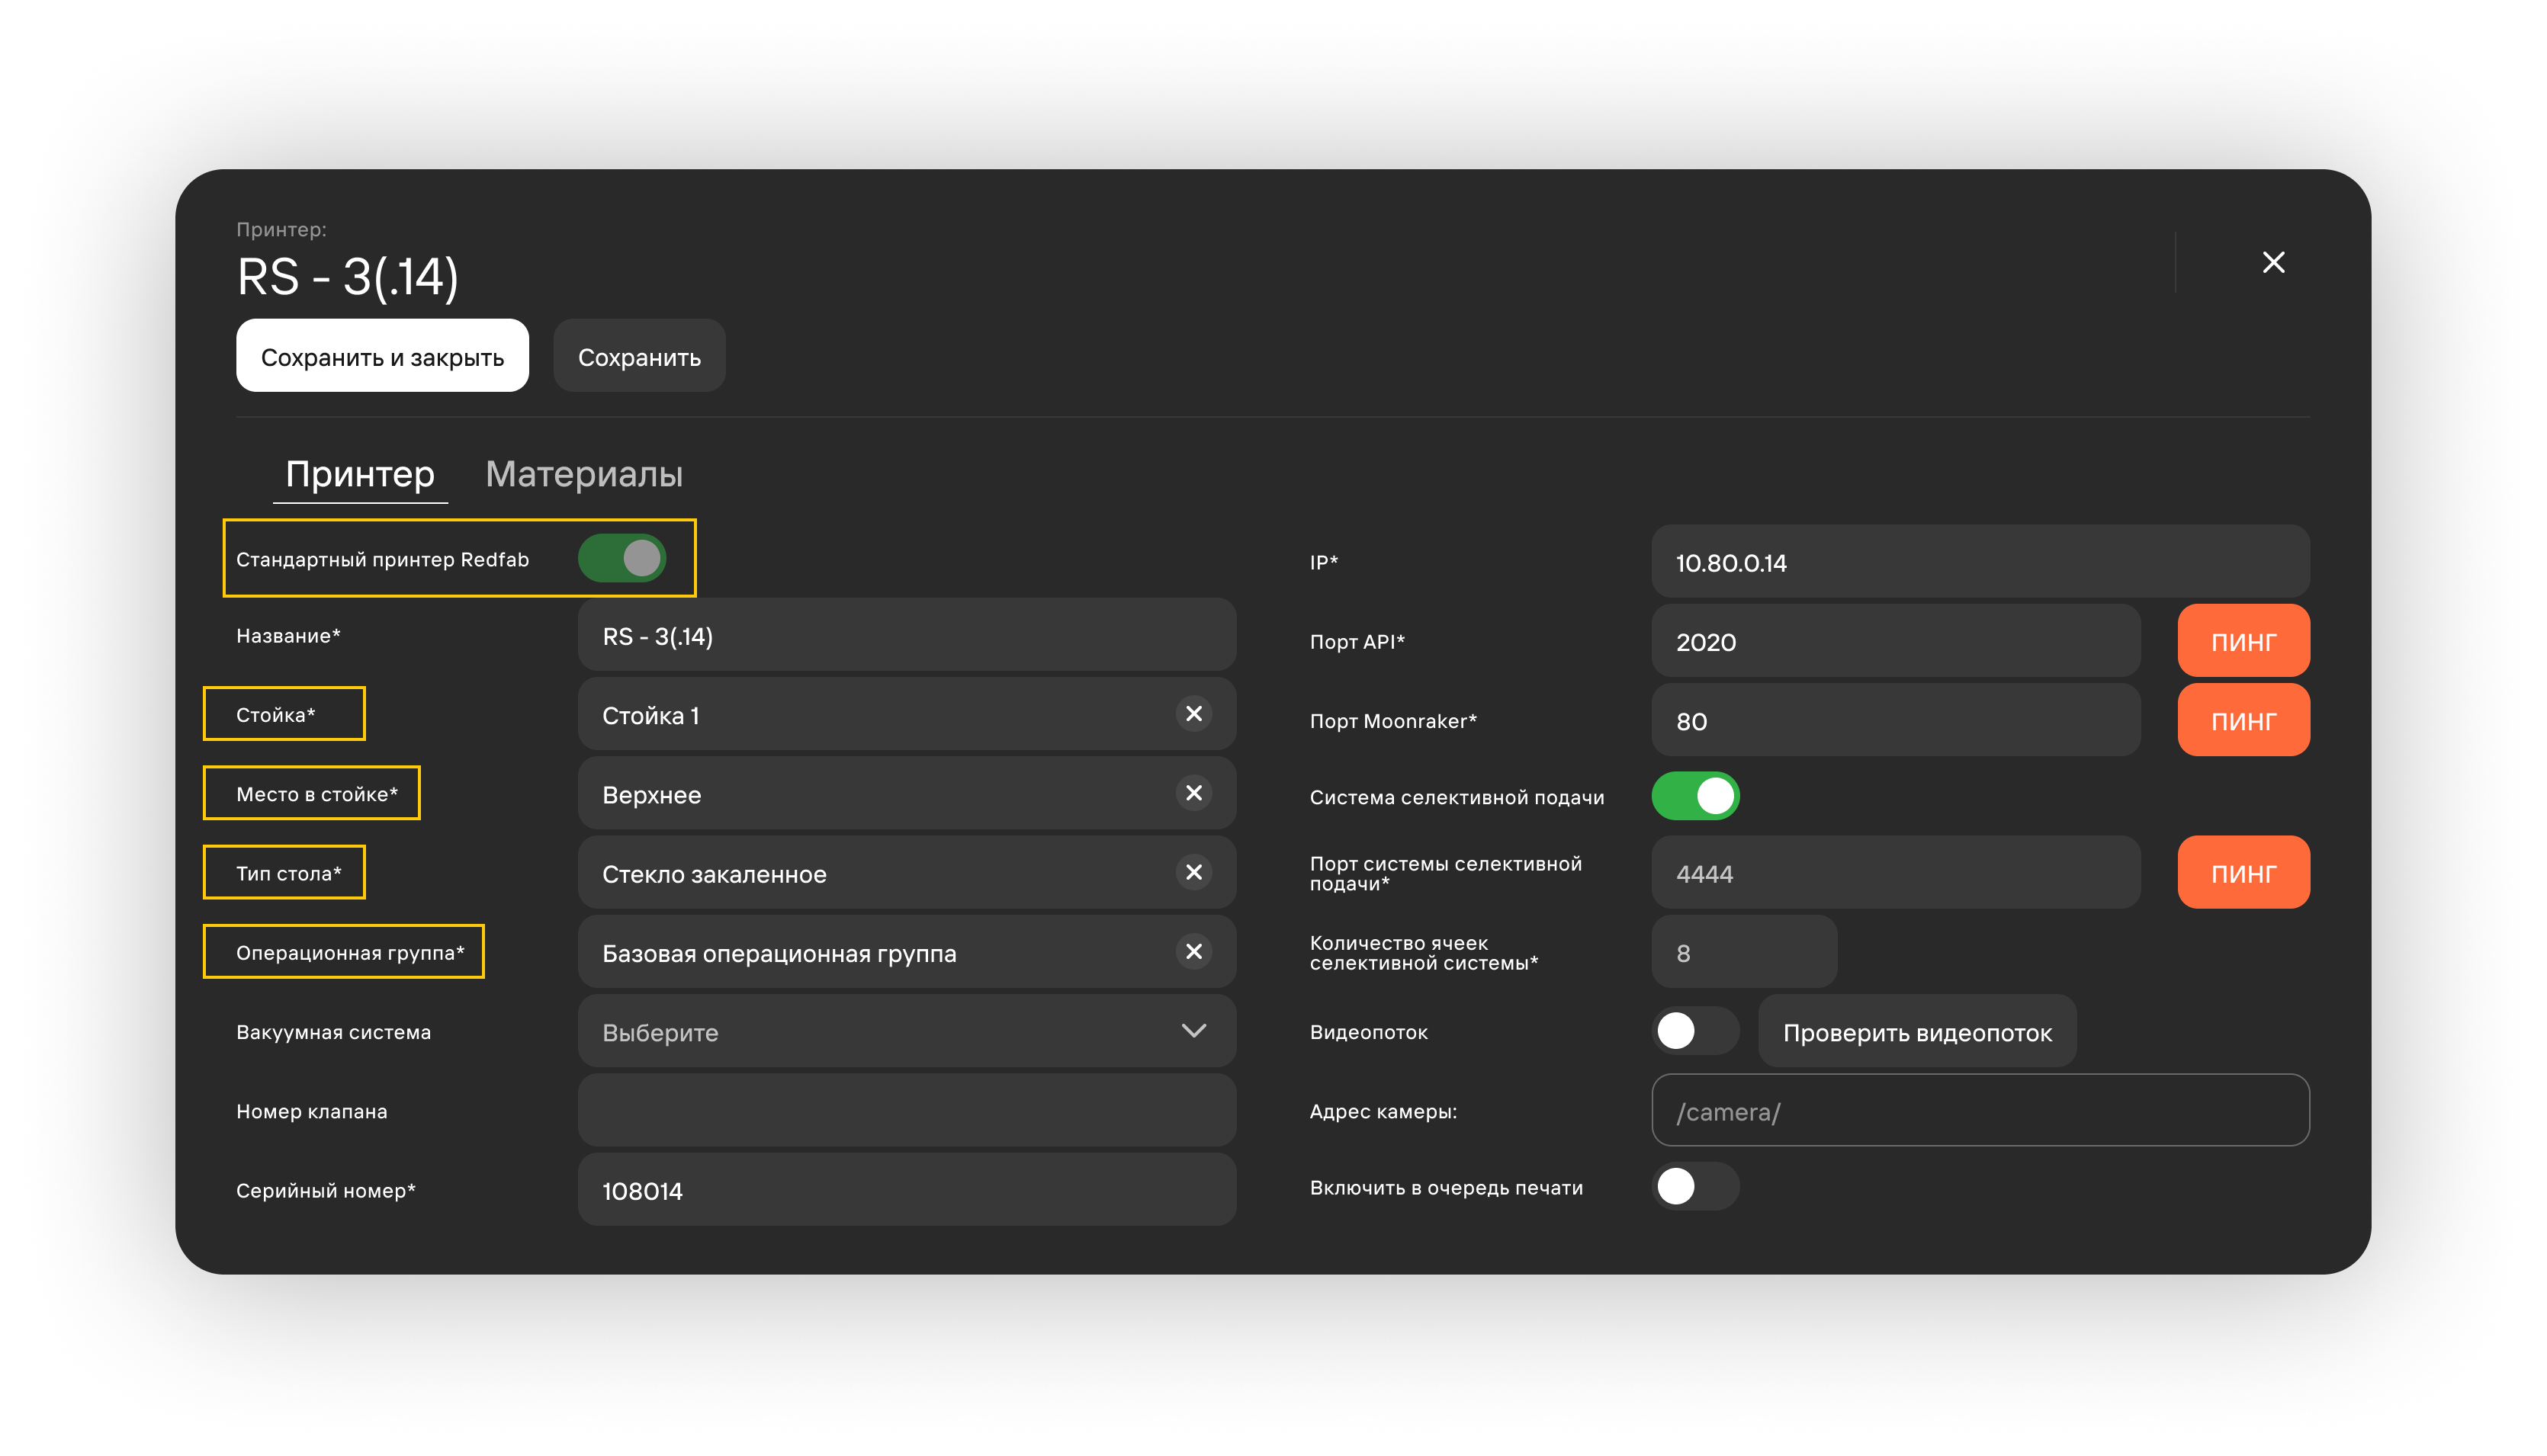Switch to the Материалы tab
The width and height of the screenshot is (2547, 1456).
[x=584, y=474]
